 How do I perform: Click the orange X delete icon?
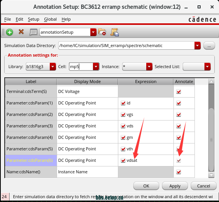21,32
